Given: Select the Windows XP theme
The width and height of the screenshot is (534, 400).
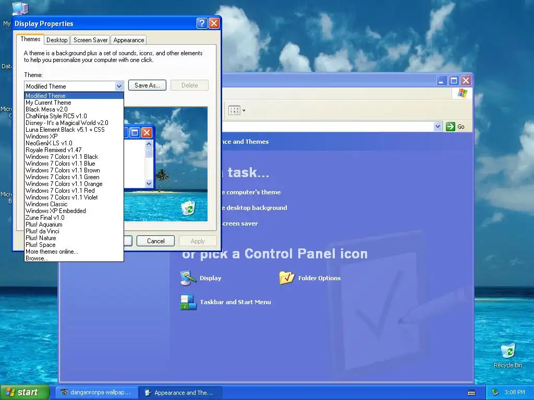Looking at the screenshot, I should (x=74, y=136).
